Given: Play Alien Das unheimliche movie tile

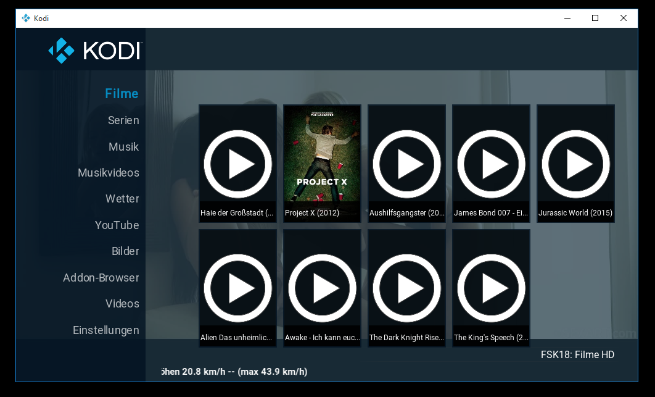Looking at the screenshot, I should tap(237, 288).
